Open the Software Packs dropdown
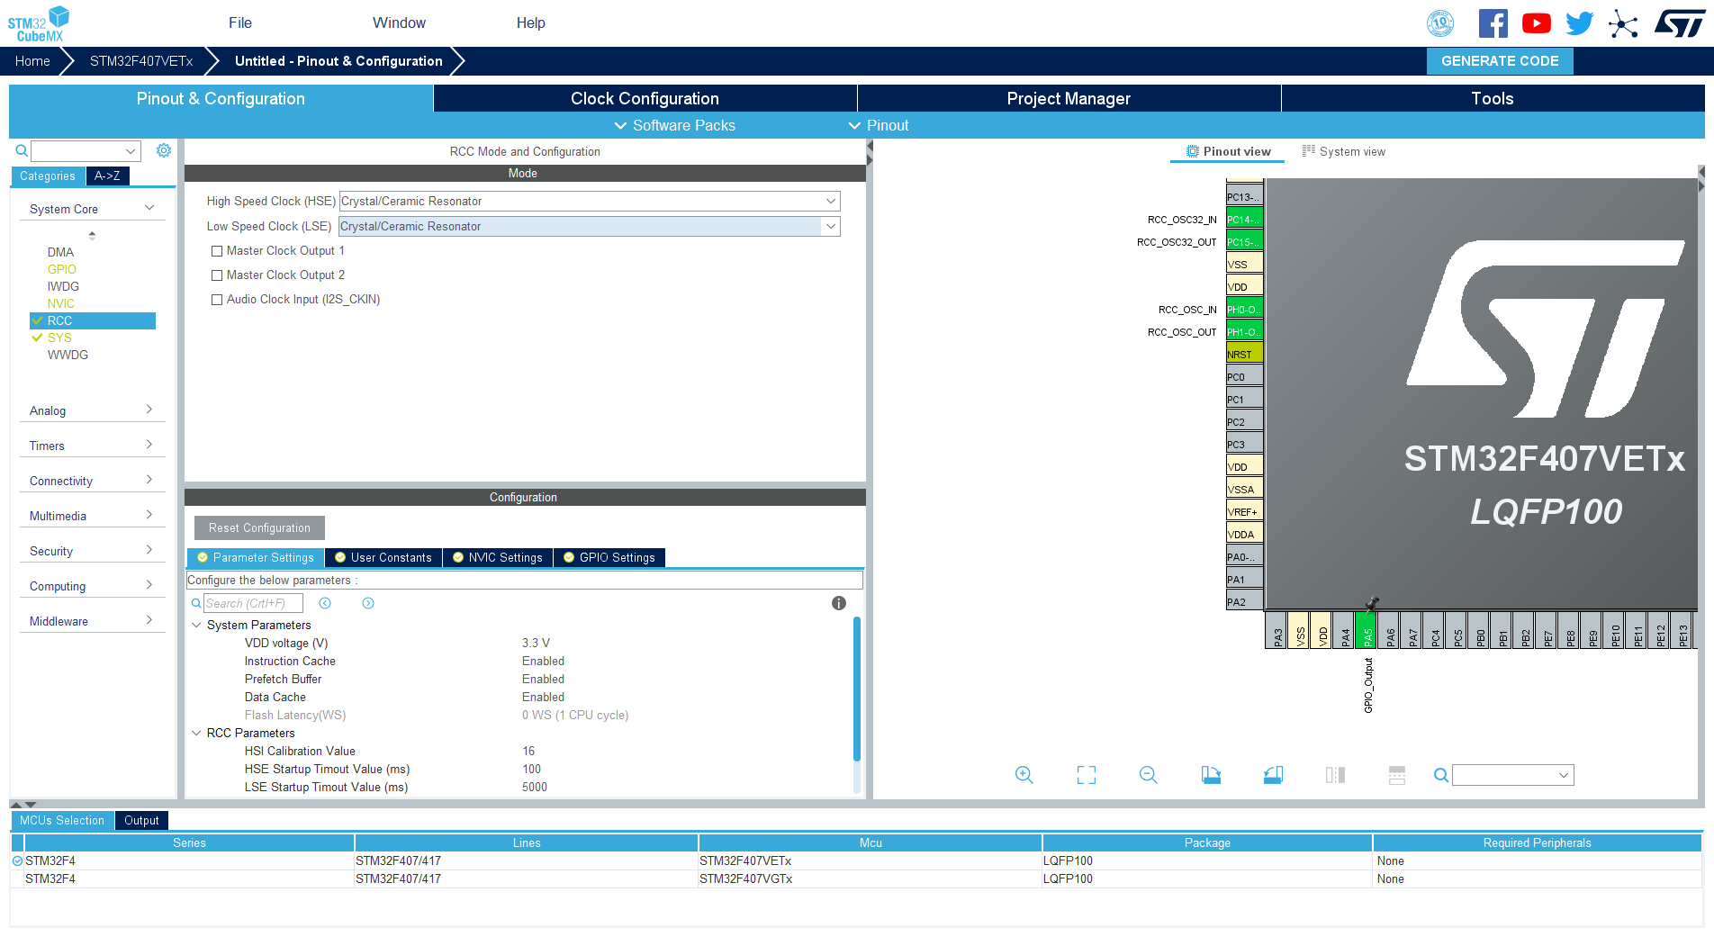Screen dimensions: 1714x937 point(674,125)
